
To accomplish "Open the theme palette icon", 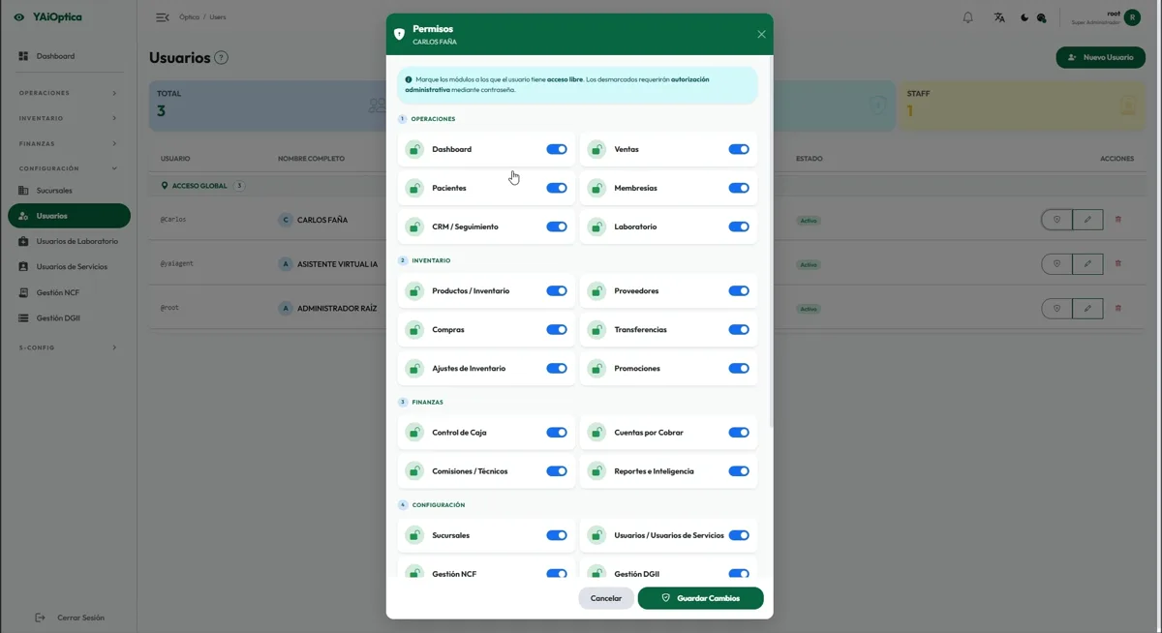I will (1042, 17).
